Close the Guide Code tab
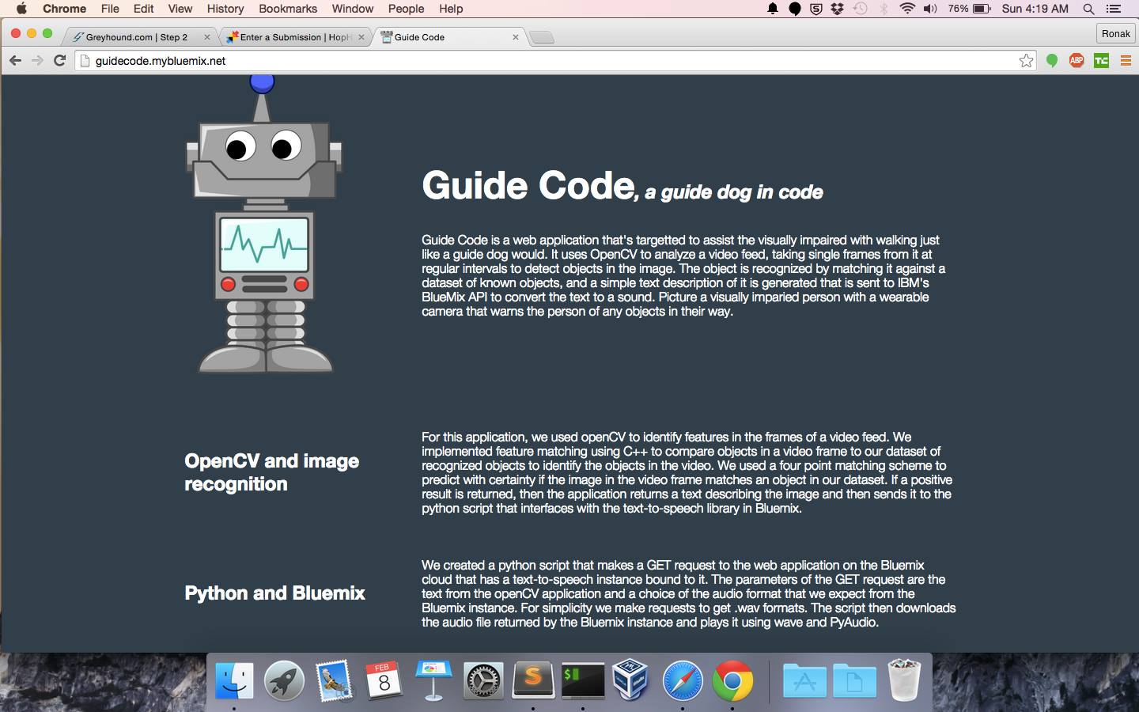 pos(515,37)
